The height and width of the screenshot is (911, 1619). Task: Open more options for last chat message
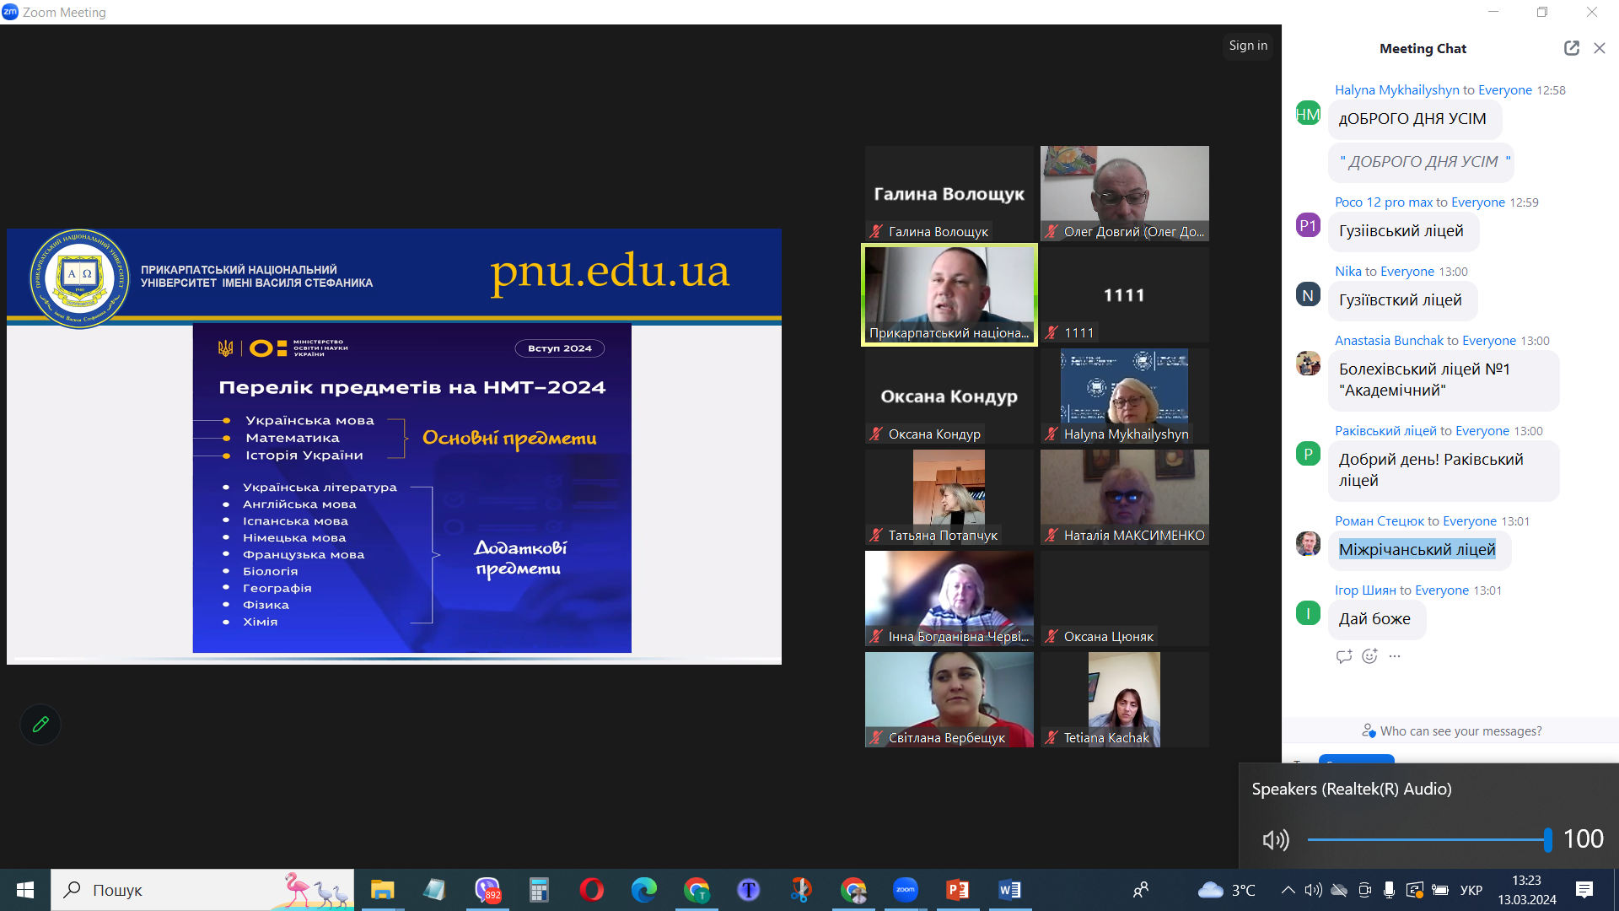(x=1395, y=656)
